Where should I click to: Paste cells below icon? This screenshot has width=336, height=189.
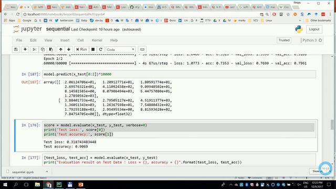pos(51,49)
